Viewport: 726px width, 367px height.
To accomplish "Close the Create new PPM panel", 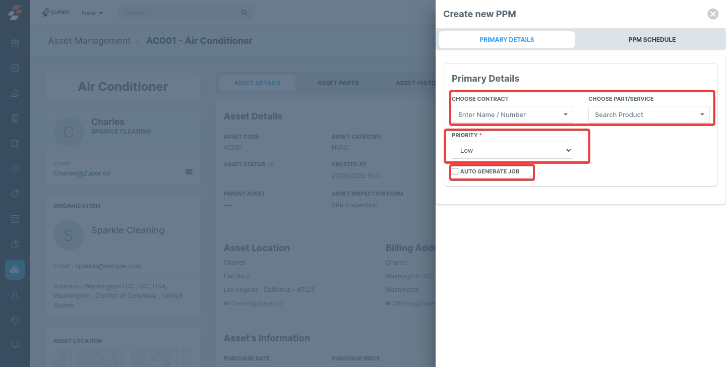I will pyautogui.click(x=712, y=14).
